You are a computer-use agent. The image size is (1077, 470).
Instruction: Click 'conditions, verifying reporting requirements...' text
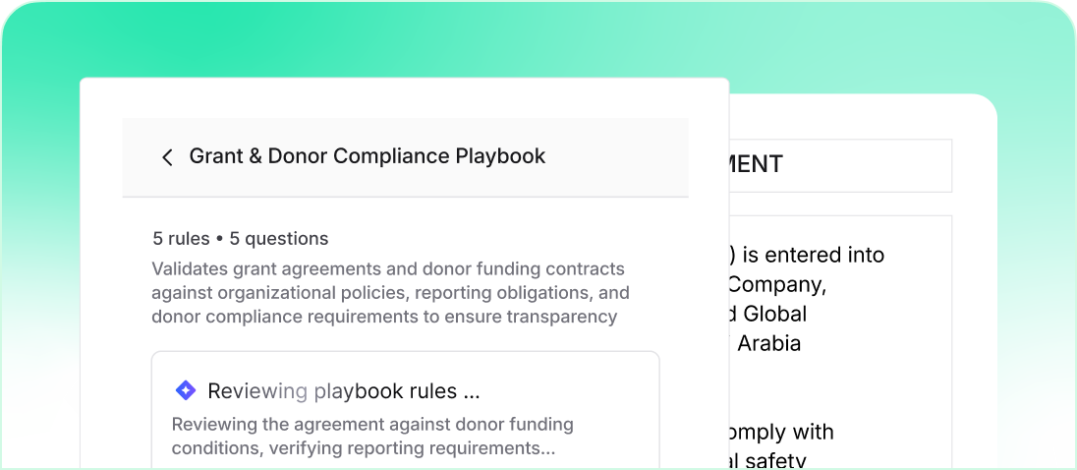click(363, 449)
